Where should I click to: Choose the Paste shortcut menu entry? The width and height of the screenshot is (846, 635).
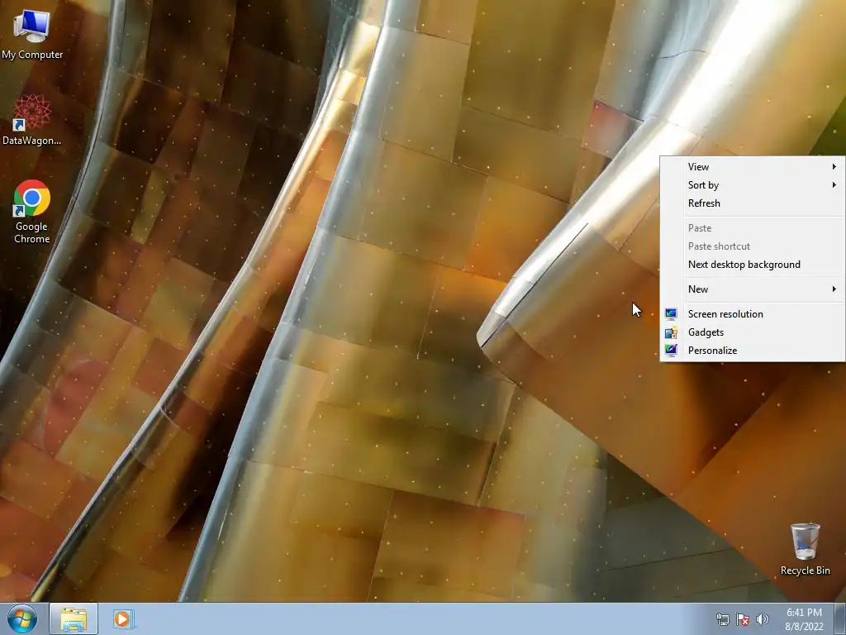(x=753, y=246)
